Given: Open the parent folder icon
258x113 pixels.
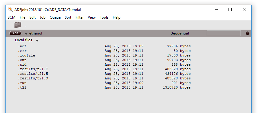Looking at the screenshot, I should [18, 25].
